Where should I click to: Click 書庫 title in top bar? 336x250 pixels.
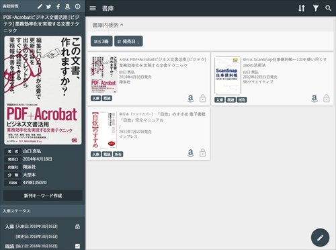click(x=108, y=8)
